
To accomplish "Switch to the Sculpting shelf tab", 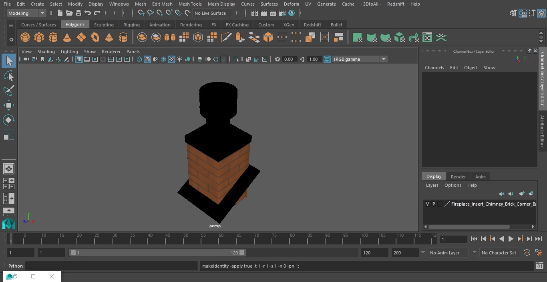I will click(x=104, y=25).
